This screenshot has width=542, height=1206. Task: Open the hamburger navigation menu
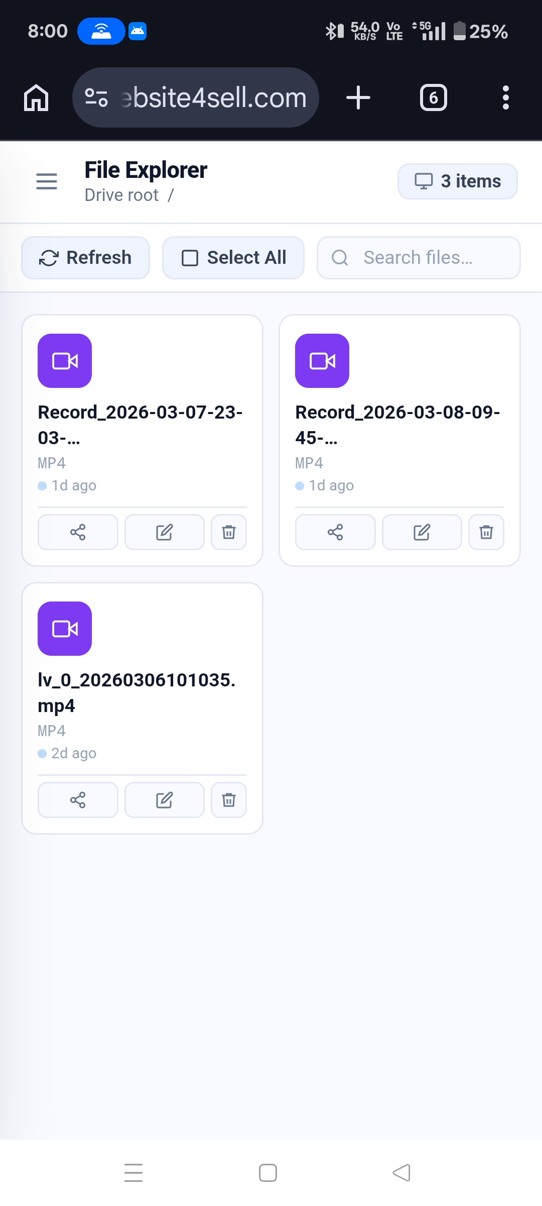(x=46, y=181)
